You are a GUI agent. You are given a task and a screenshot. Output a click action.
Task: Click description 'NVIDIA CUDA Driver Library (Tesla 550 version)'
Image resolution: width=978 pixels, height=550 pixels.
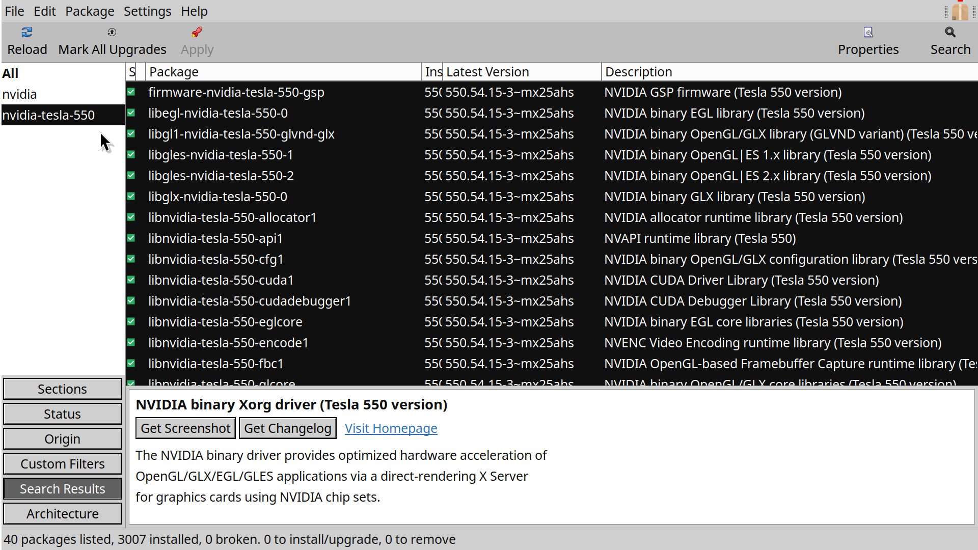click(x=742, y=280)
